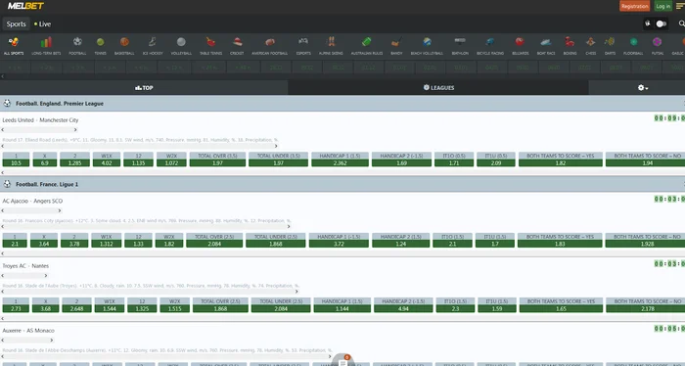This screenshot has height=366, width=685.
Task: Open the Basketball sport category
Action: tap(124, 45)
